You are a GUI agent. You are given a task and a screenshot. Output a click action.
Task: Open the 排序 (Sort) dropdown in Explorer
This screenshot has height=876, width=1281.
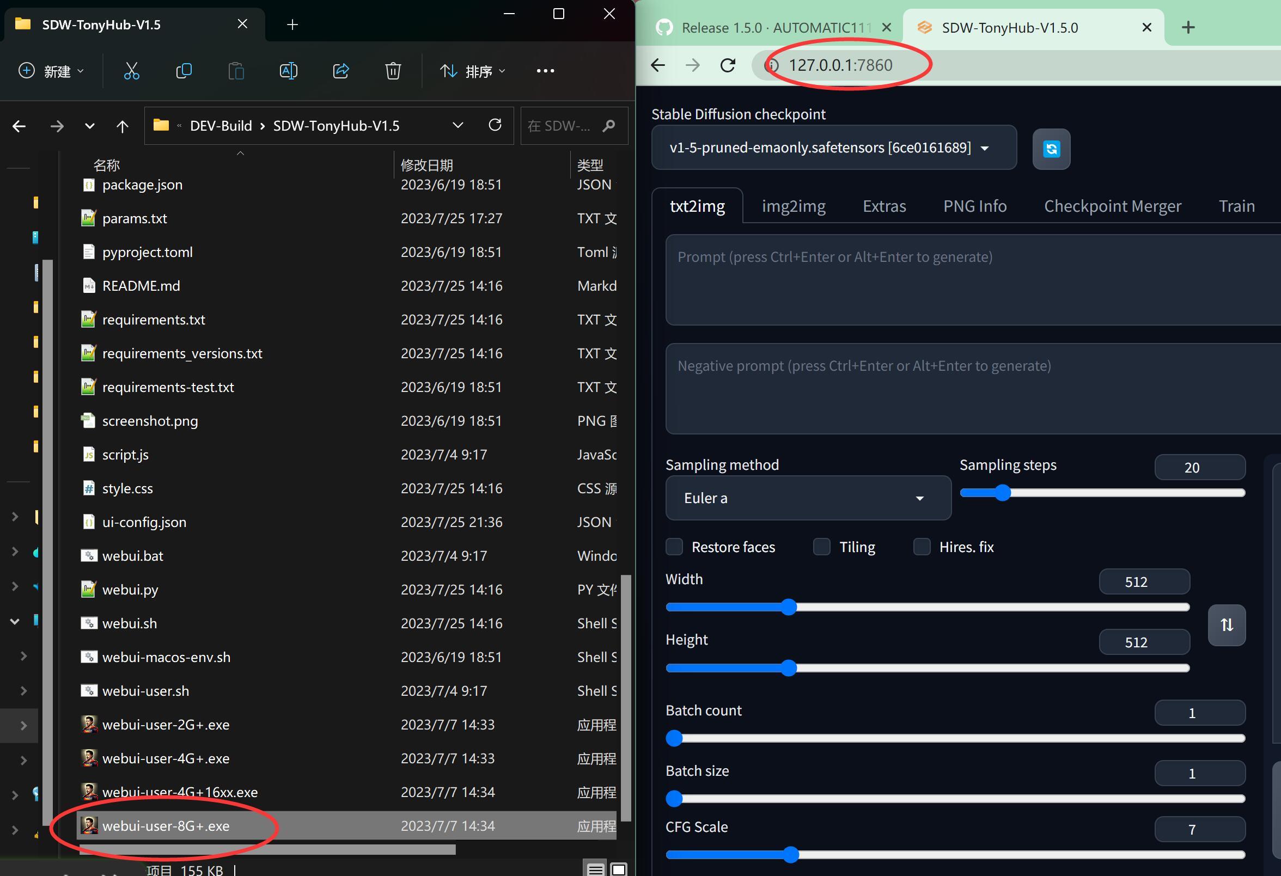point(473,71)
